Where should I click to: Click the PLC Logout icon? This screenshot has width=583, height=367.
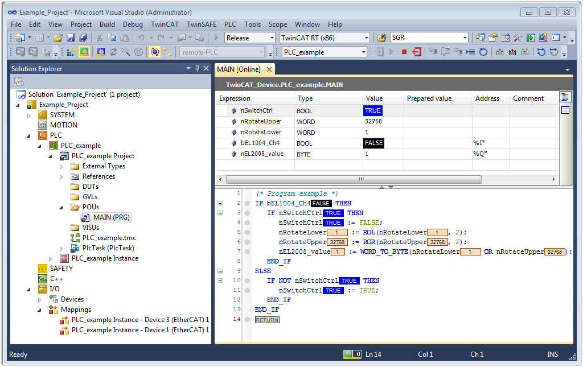(417, 52)
